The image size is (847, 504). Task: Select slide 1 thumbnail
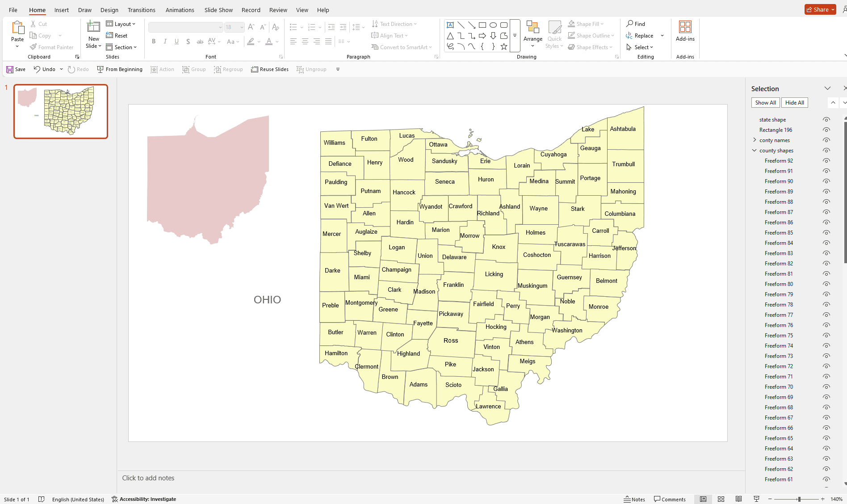pyautogui.click(x=61, y=112)
